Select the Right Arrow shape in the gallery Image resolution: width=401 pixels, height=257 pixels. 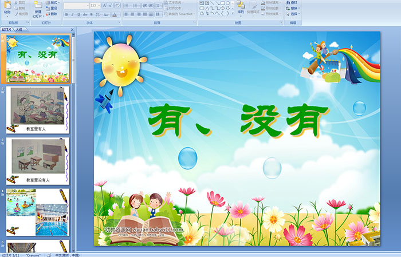(x=223, y=9)
